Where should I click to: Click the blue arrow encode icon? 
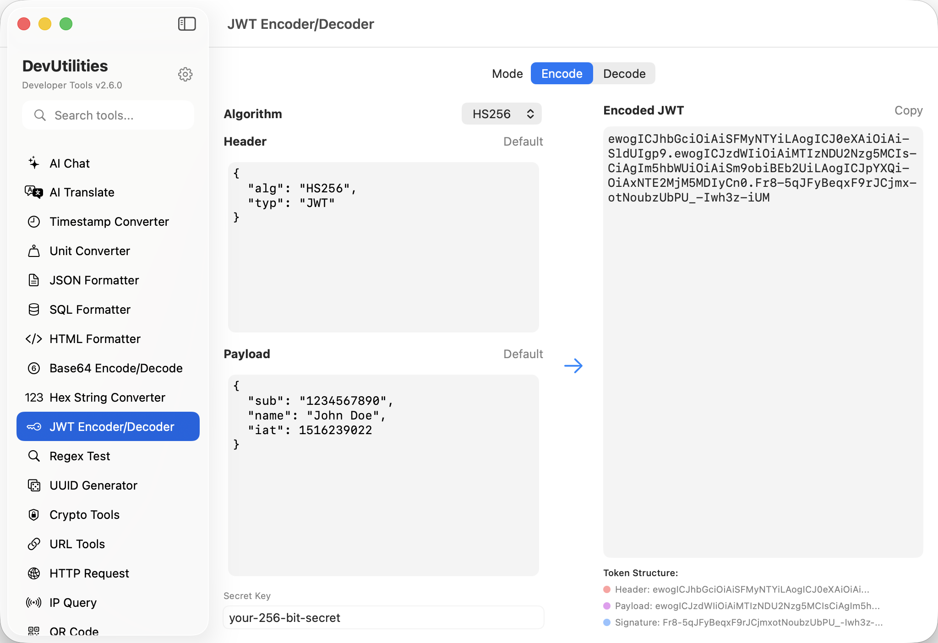tap(573, 365)
